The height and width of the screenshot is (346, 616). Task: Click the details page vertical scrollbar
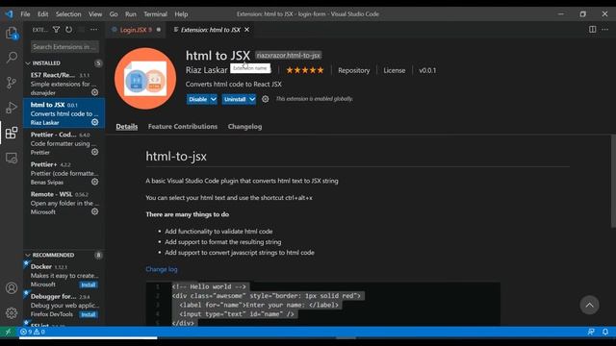[x=613, y=182]
